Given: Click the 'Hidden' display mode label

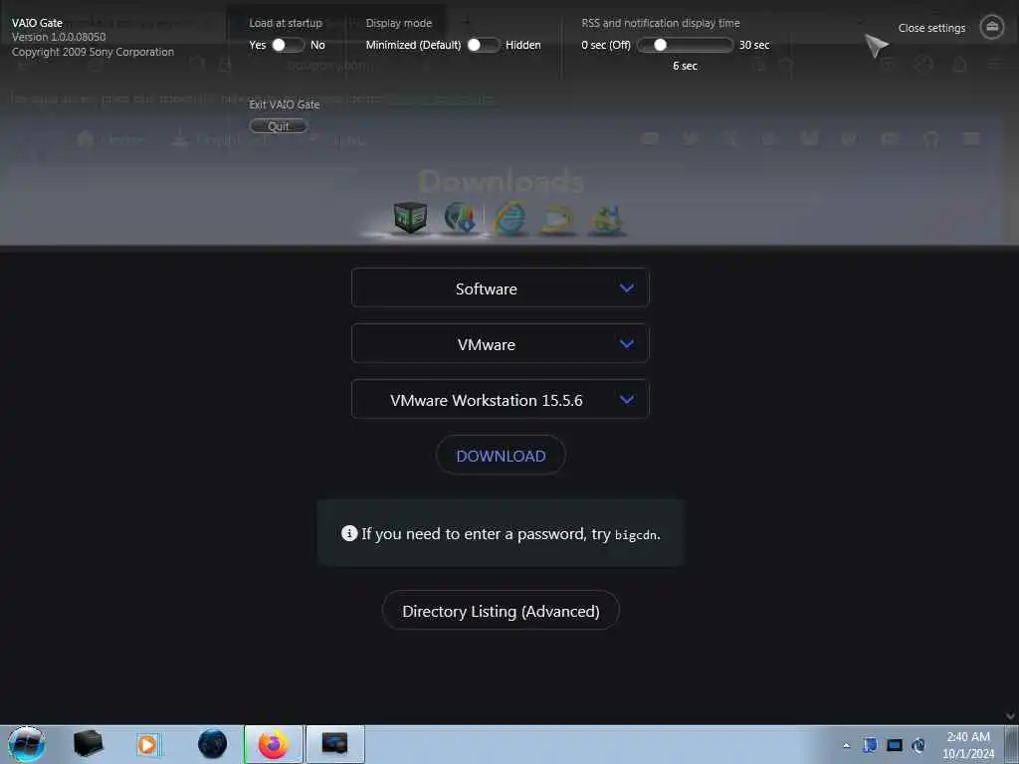Looking at the screenshot, I should (523, 45).
